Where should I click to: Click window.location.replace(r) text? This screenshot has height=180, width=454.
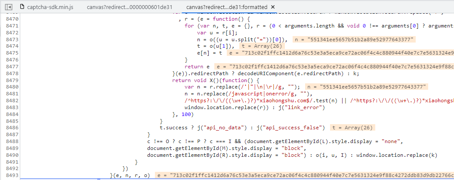click(x=224, y=107)
